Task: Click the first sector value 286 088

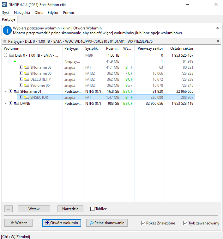Action: pos(157,97)
